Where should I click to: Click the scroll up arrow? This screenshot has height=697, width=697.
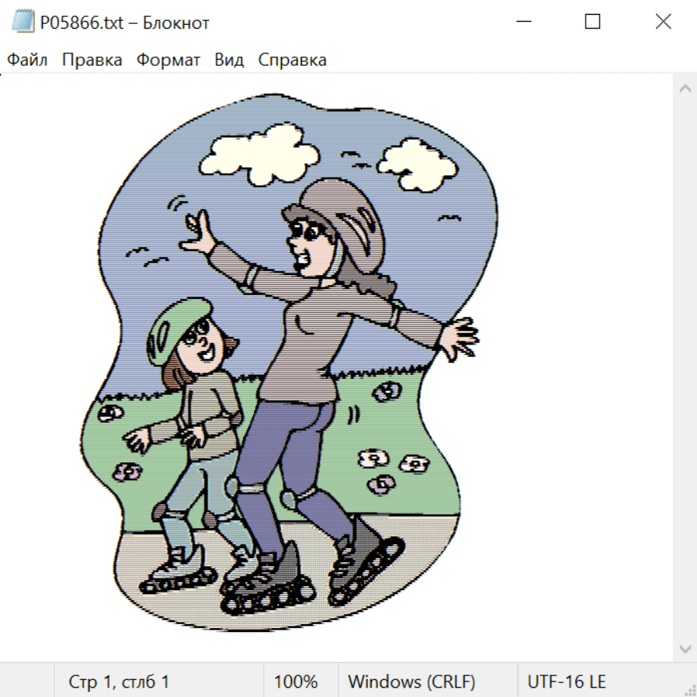(685, 89)
